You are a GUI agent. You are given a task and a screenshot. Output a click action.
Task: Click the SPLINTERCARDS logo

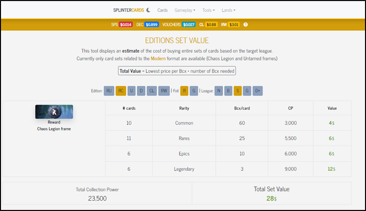point(129,10)
